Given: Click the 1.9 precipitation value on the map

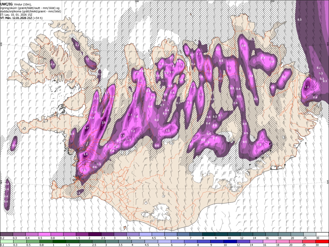Looking at the screenshot, I should click(x=123, y=136).
